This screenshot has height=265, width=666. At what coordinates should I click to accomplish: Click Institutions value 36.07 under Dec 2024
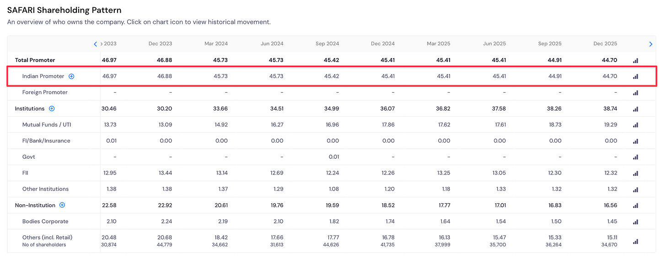pyautogui.click(x=387, y=109)
